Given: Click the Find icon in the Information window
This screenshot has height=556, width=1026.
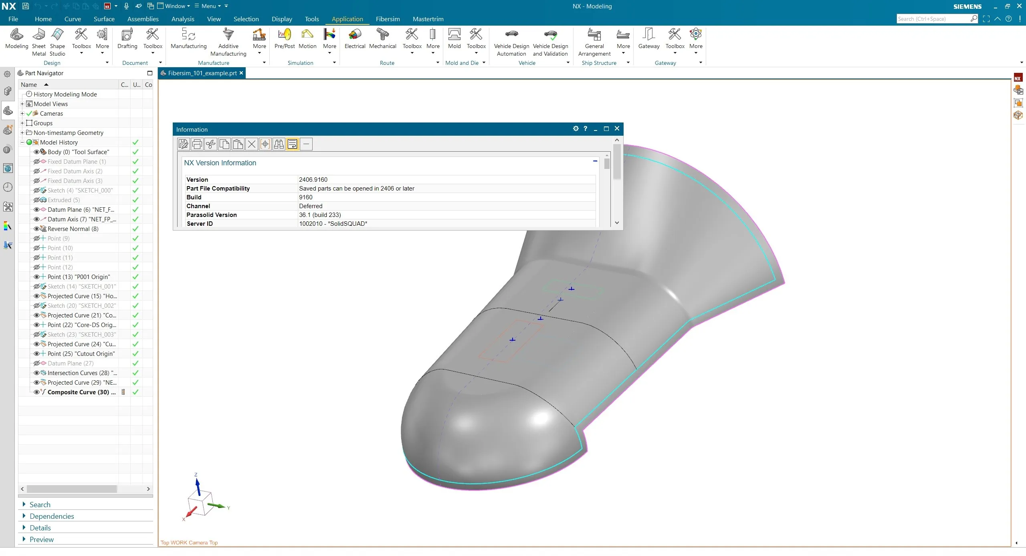Looking at the screenshot, I should point(279,144).
